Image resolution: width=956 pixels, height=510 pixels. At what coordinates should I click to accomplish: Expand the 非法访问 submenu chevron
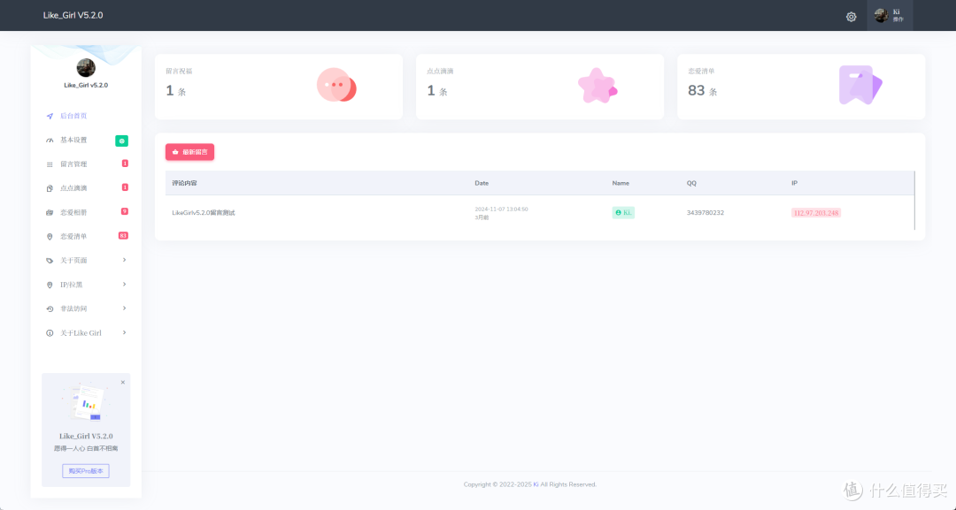click(125, 308)
